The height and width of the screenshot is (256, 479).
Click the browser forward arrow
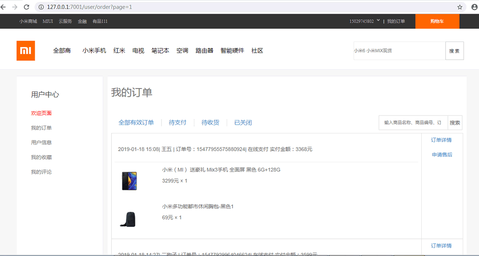(x=15, y=7)
